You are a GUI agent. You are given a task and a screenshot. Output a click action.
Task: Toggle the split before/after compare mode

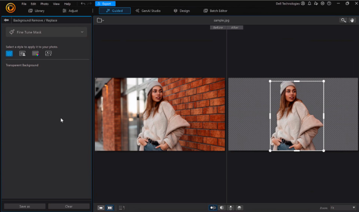pos(213,208)
